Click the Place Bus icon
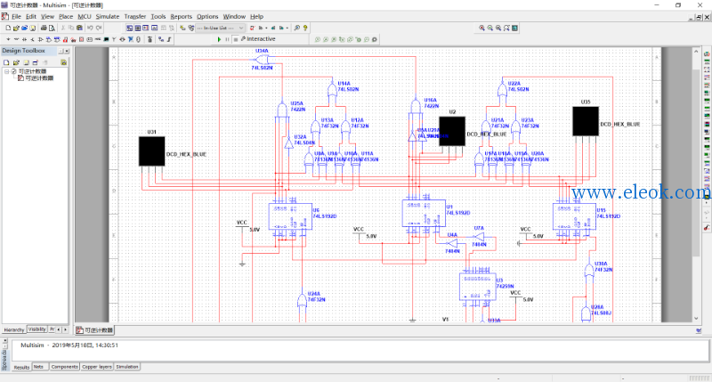The height and width of the screenshot is (382, 712). [169, 39]
